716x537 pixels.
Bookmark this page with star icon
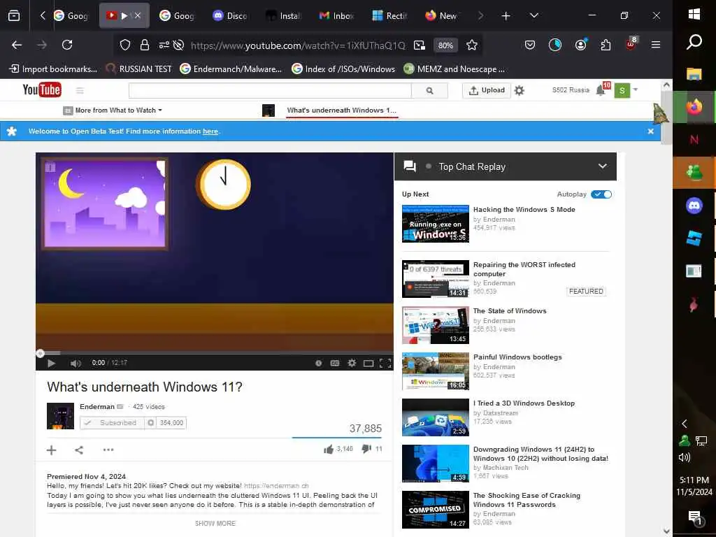472,45
